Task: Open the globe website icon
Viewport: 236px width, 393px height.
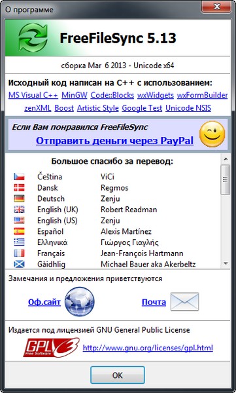Action: coord(79,302)
